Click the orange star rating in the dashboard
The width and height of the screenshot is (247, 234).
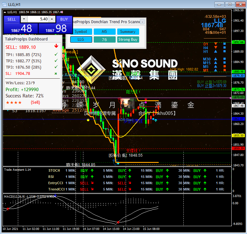tap(14, 103)
